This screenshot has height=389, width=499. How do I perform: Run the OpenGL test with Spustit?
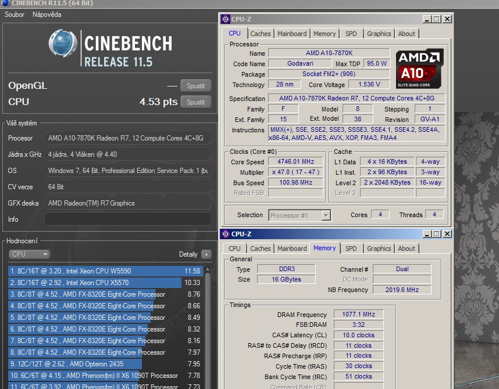pyautogui.click(x=196, y=86)
